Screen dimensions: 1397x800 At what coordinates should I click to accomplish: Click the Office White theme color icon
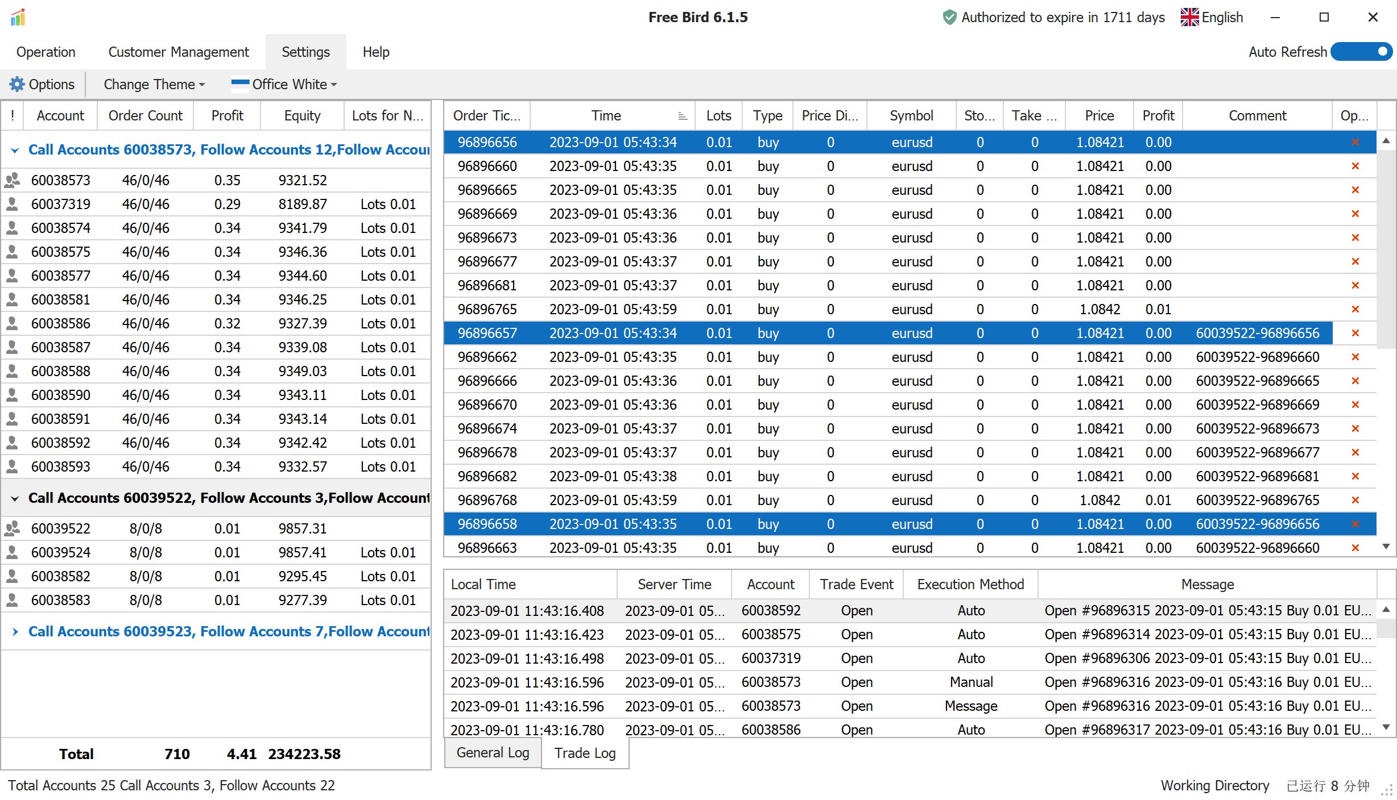[240, 84]
